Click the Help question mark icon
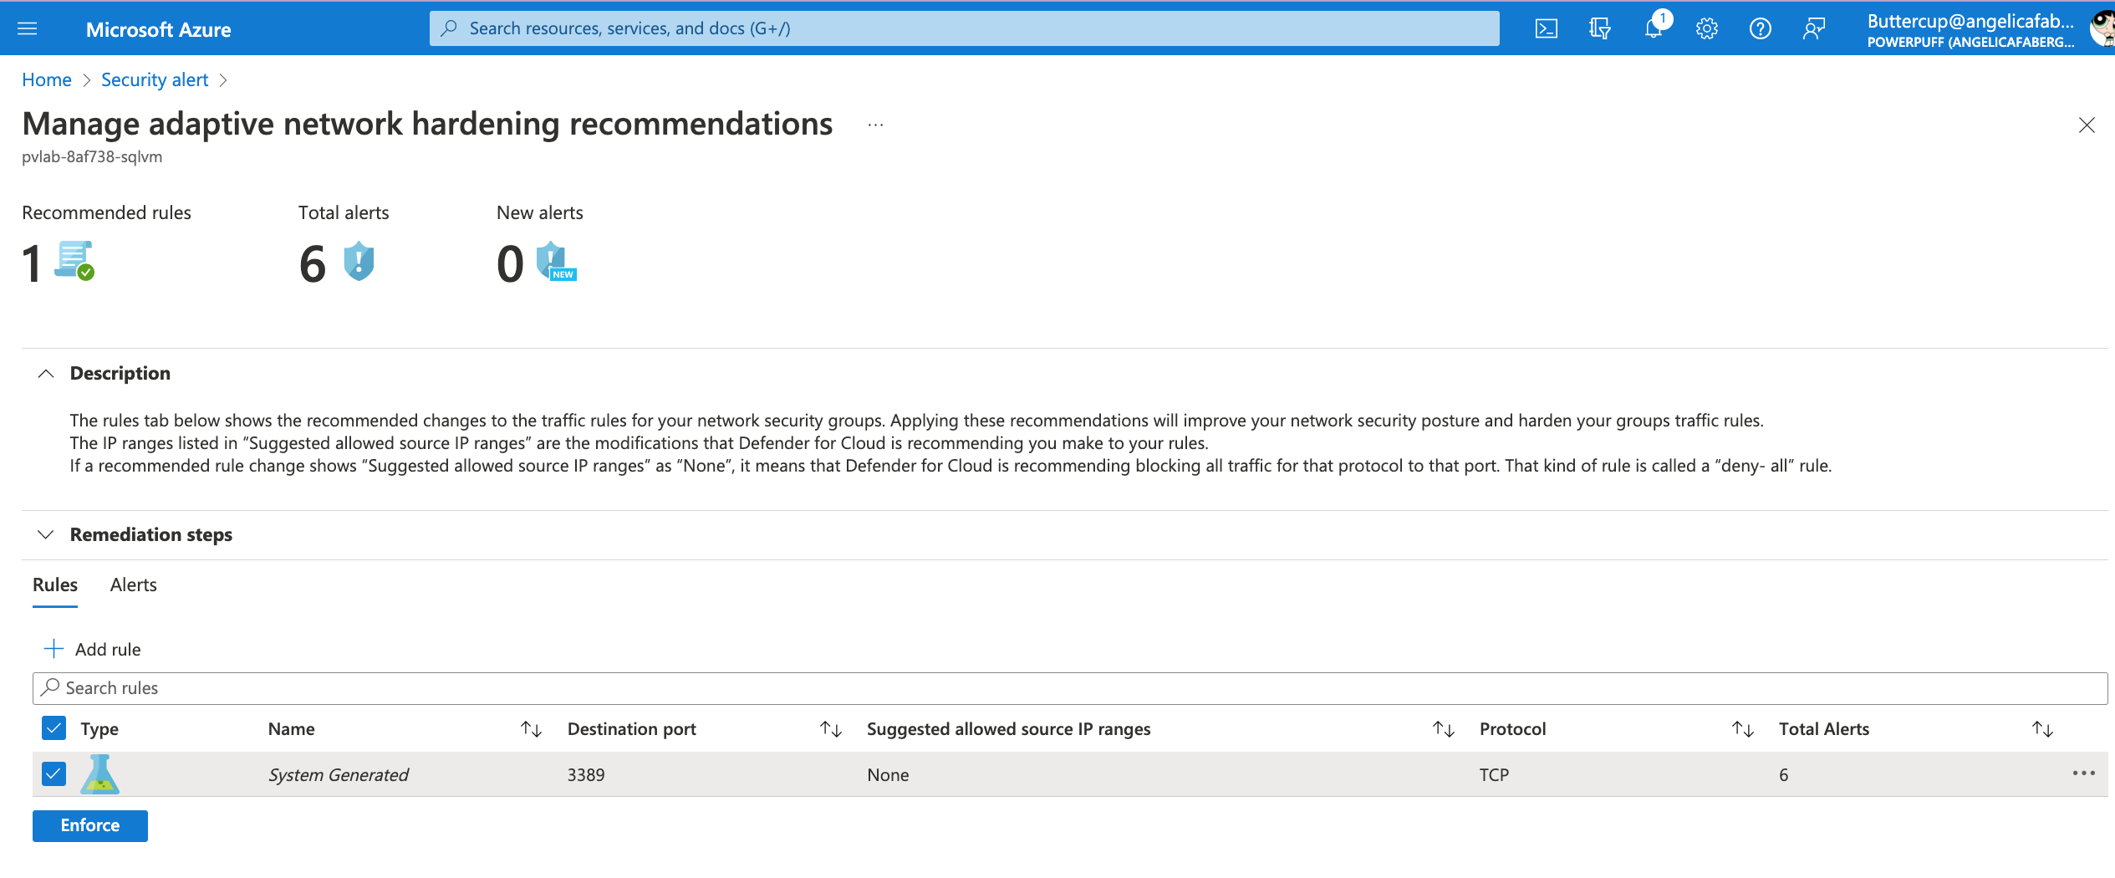 click(1760, 29)
